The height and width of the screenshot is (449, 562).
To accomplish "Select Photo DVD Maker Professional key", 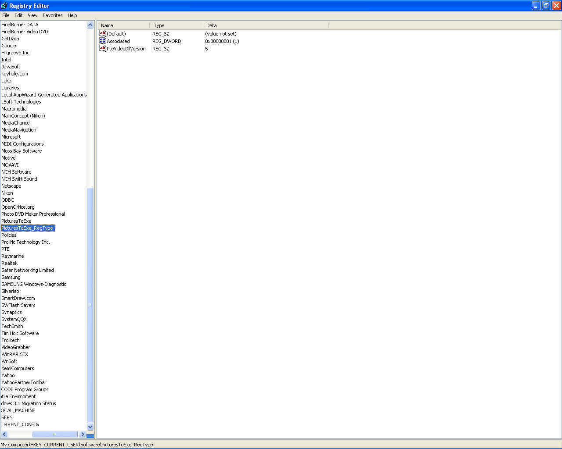I will pos(33,214).
